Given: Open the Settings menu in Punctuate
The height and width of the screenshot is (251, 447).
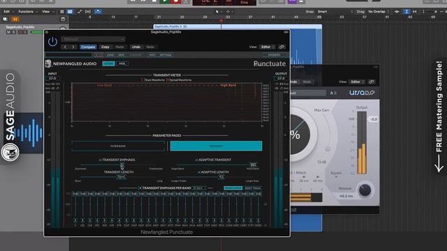Looking at the screenshot, I should [166, 54].
